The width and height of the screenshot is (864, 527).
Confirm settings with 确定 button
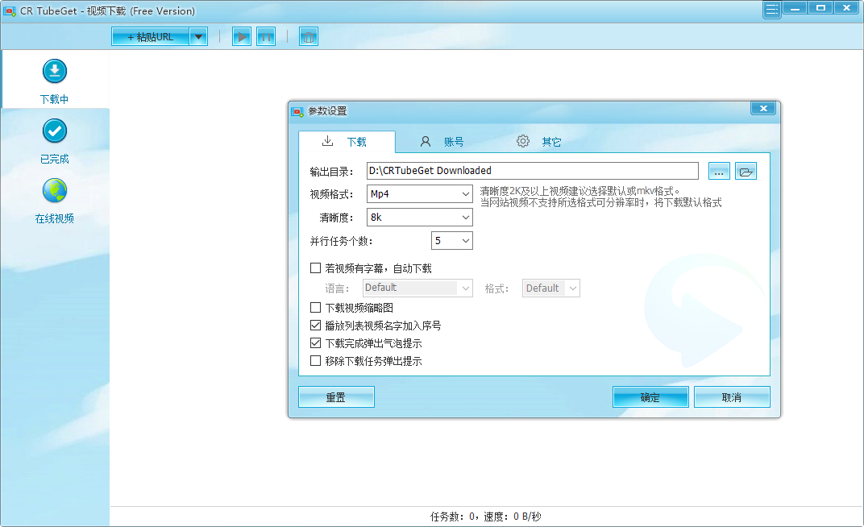pyautogui.click(x=650, y=397)
